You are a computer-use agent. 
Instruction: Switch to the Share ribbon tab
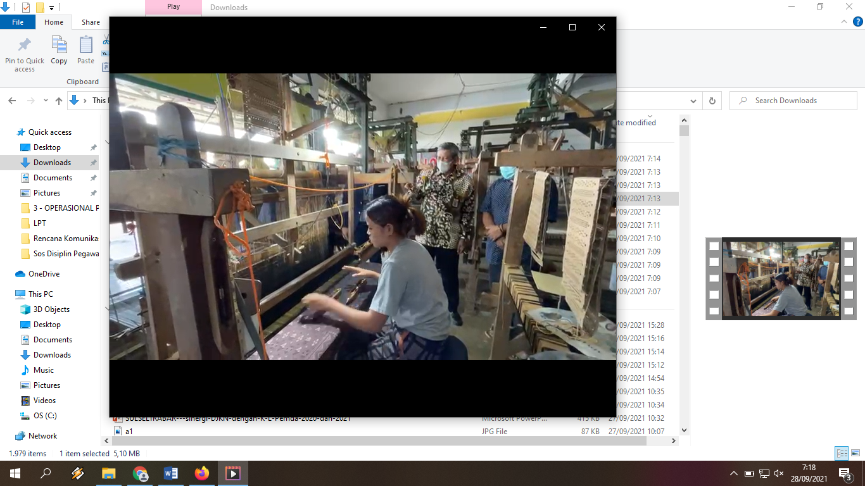pos(91,22)
